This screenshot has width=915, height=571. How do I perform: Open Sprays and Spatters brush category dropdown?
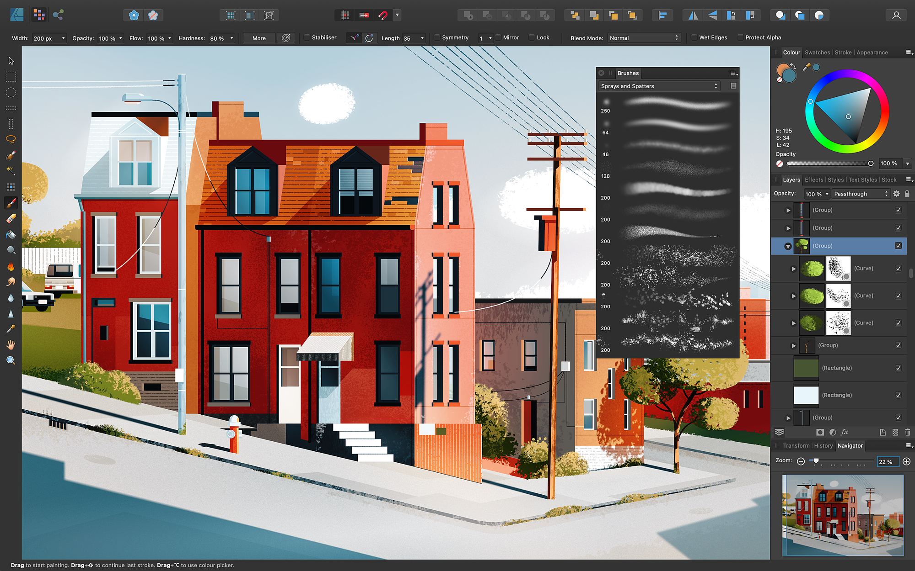pos(659,86)
